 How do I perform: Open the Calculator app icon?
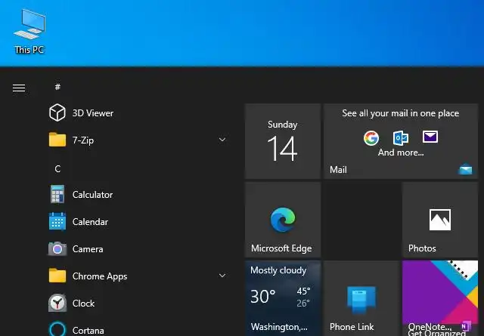click(57, 194)
